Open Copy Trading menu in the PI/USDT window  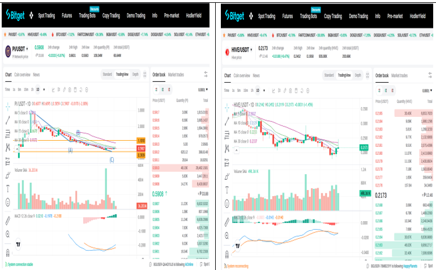[111, 15]
